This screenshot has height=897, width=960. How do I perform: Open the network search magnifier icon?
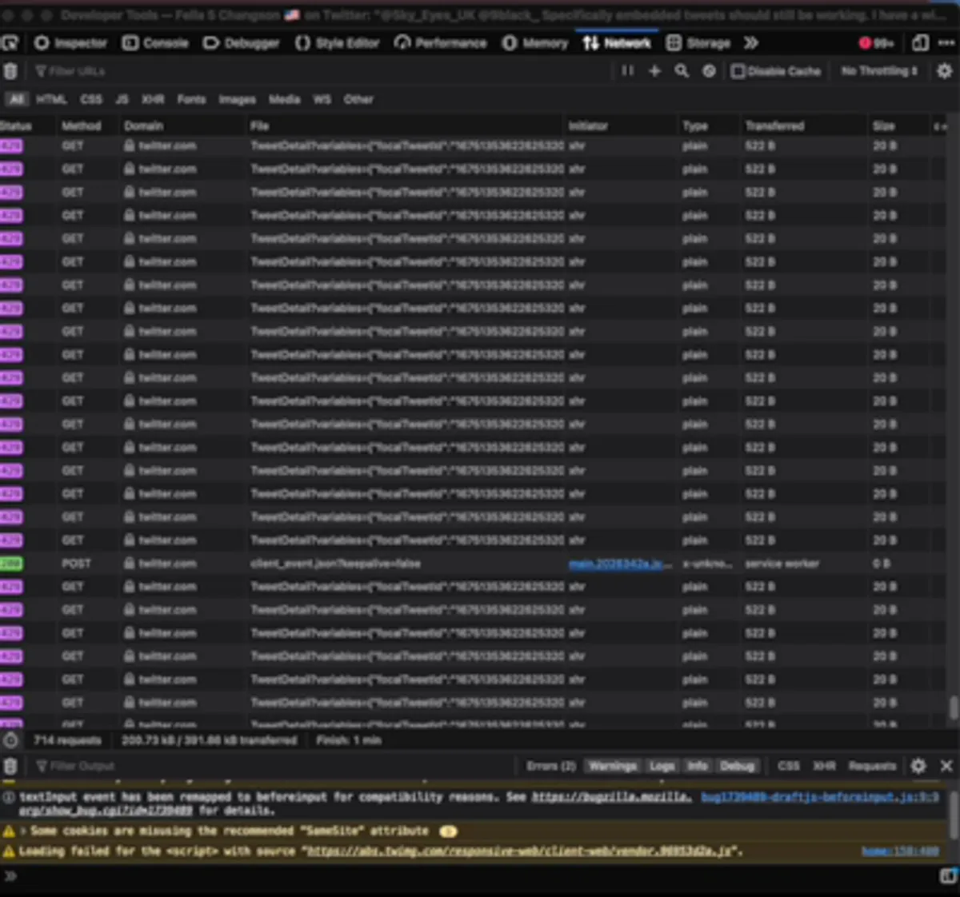(x=682, y=71)
